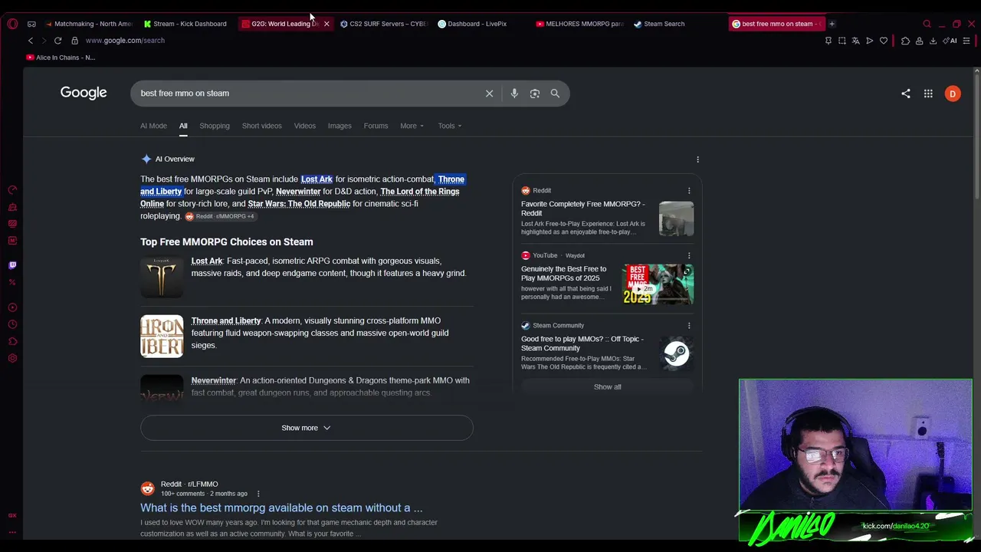Open the downloads icon in the toolbar
Viewport: 981px width, 552px height.
pyautogui.click(x=933, y=41)
